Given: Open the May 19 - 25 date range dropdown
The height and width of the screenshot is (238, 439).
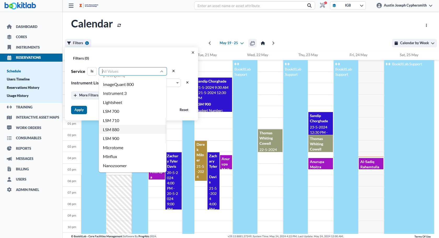Looking at the screenshot, I should pyautogui.click(x=232, y=43).
